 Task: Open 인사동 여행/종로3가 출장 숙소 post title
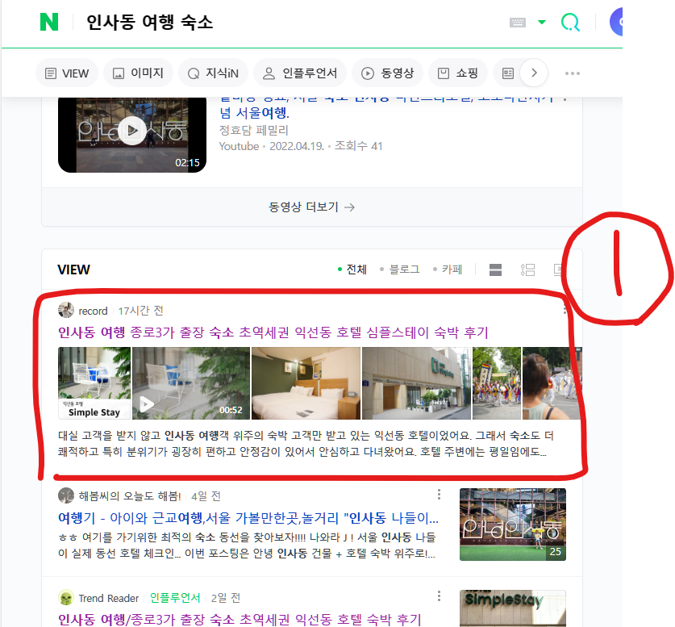pos(240,620)
